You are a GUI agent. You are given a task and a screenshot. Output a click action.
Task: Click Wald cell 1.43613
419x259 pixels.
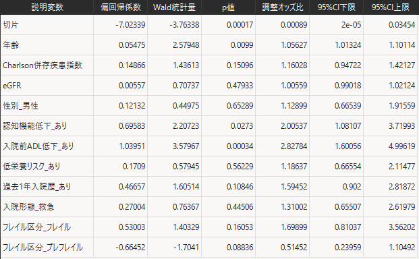click(175, 65)
